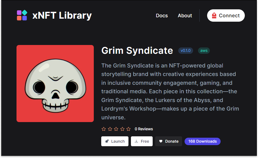Image resolution: width=258 pixels, height=158 pixels.
Task: Rate five stars with the fifth star
Action: [128, 129]
